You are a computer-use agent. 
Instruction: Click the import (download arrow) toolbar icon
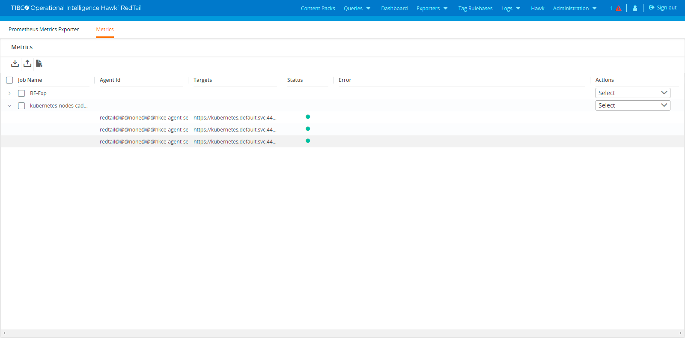tap(15, 63)
